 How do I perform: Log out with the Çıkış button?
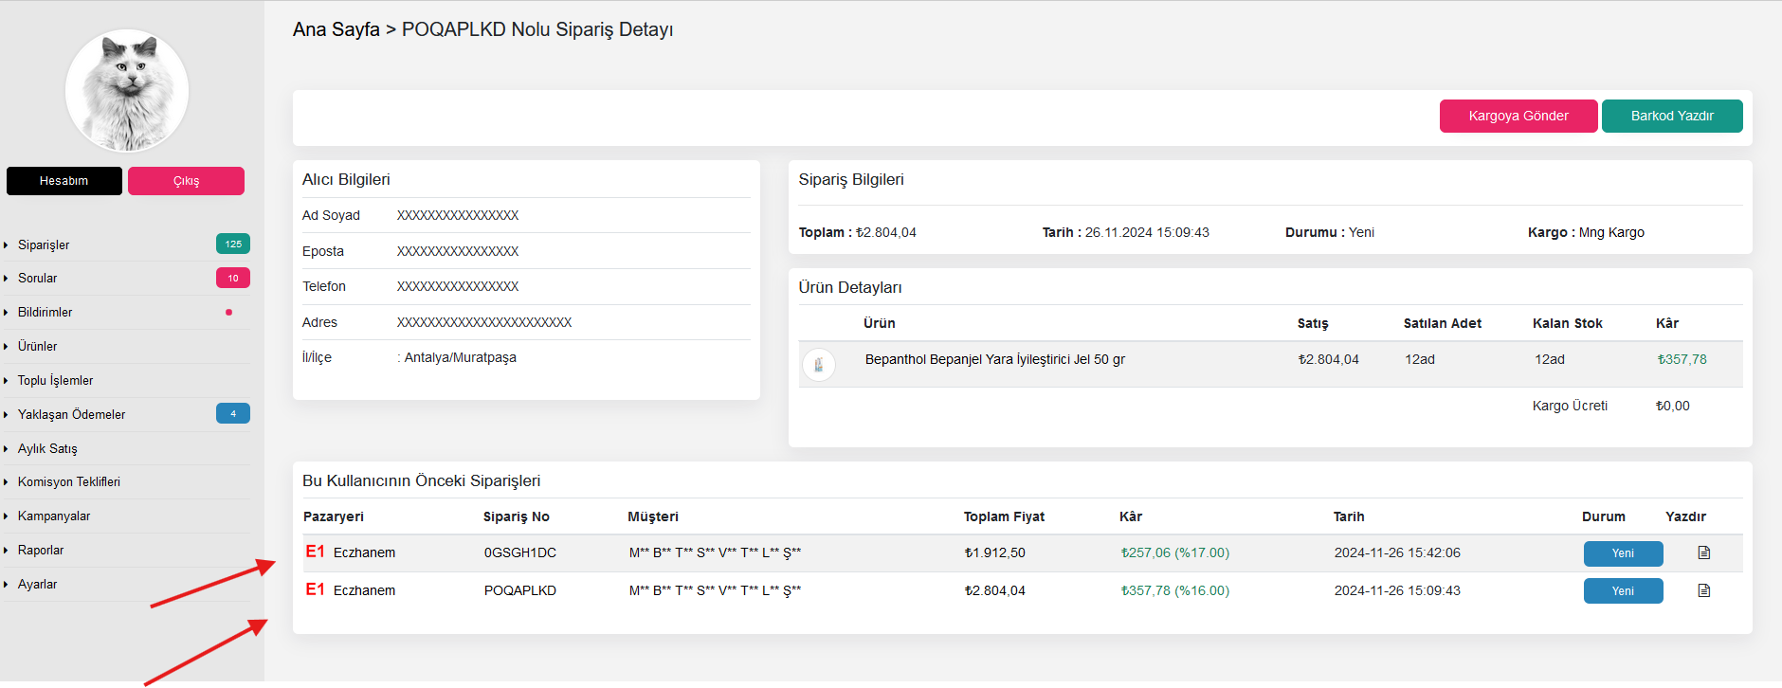pyautogui.click(x=186, y=181)
